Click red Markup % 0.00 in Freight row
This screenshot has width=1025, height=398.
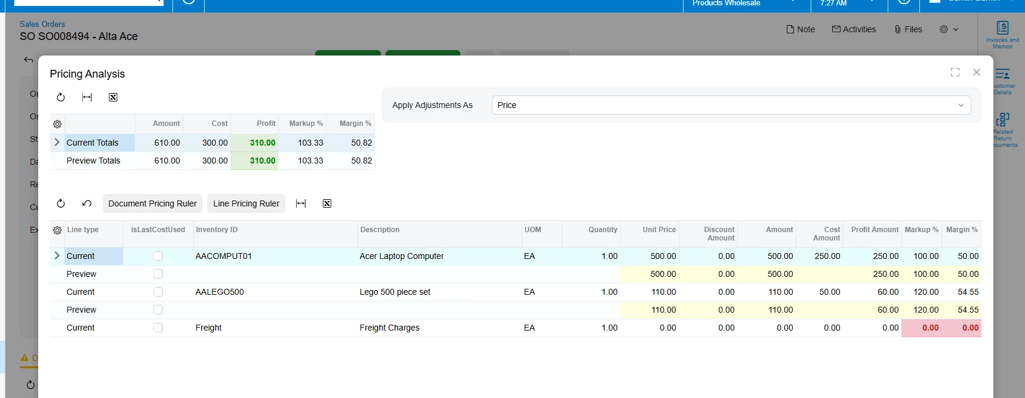[x=921, y=328]
